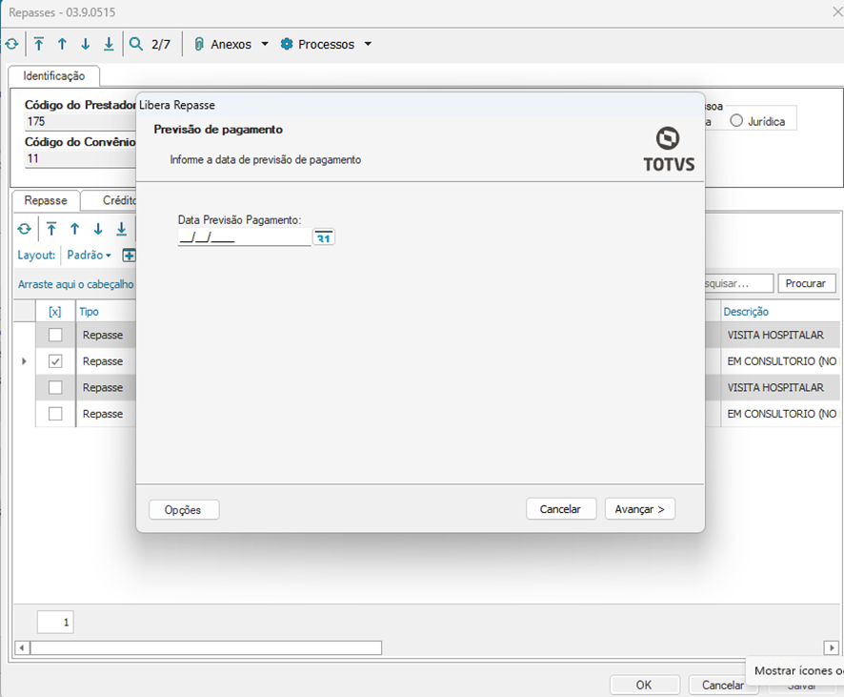The height and width of the screenshot is (697, 844).
Task: Go to previous record in main toolbar
Action: (62, 44)
